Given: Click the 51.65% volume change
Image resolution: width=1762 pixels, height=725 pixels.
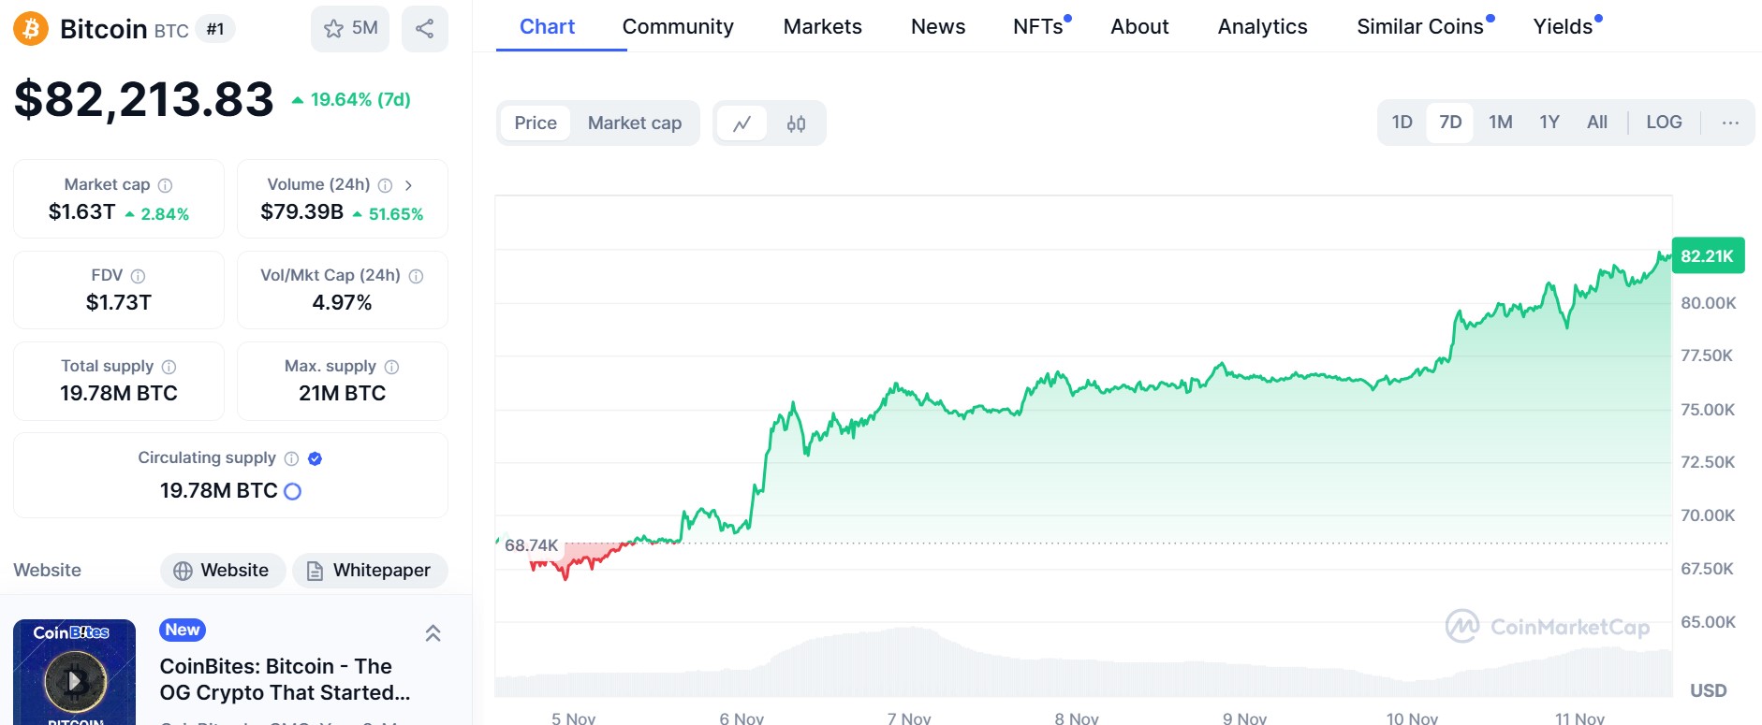Looking at the screenshot, I should pyautogui.click(x=388, y=214).
